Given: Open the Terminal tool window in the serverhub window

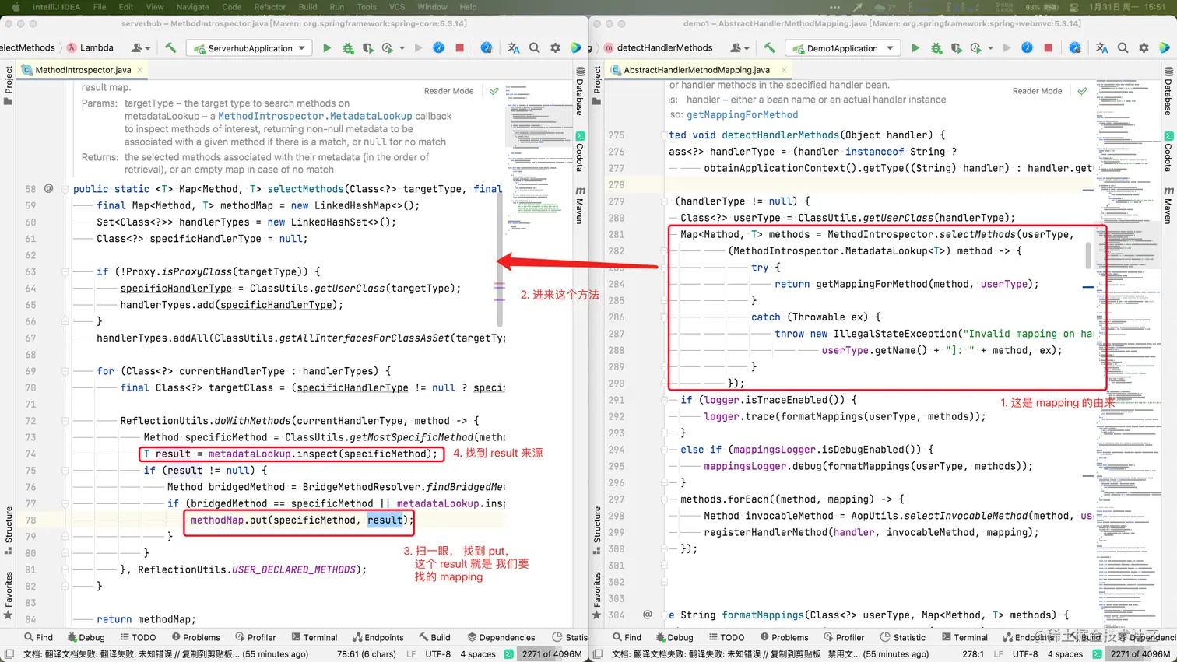Looking at the screenshot, I should click(x=314, y=637).
